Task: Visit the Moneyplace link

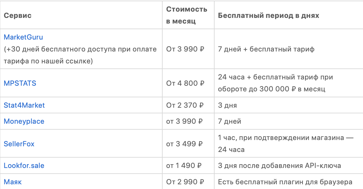Action: click(x=24, y=121)
